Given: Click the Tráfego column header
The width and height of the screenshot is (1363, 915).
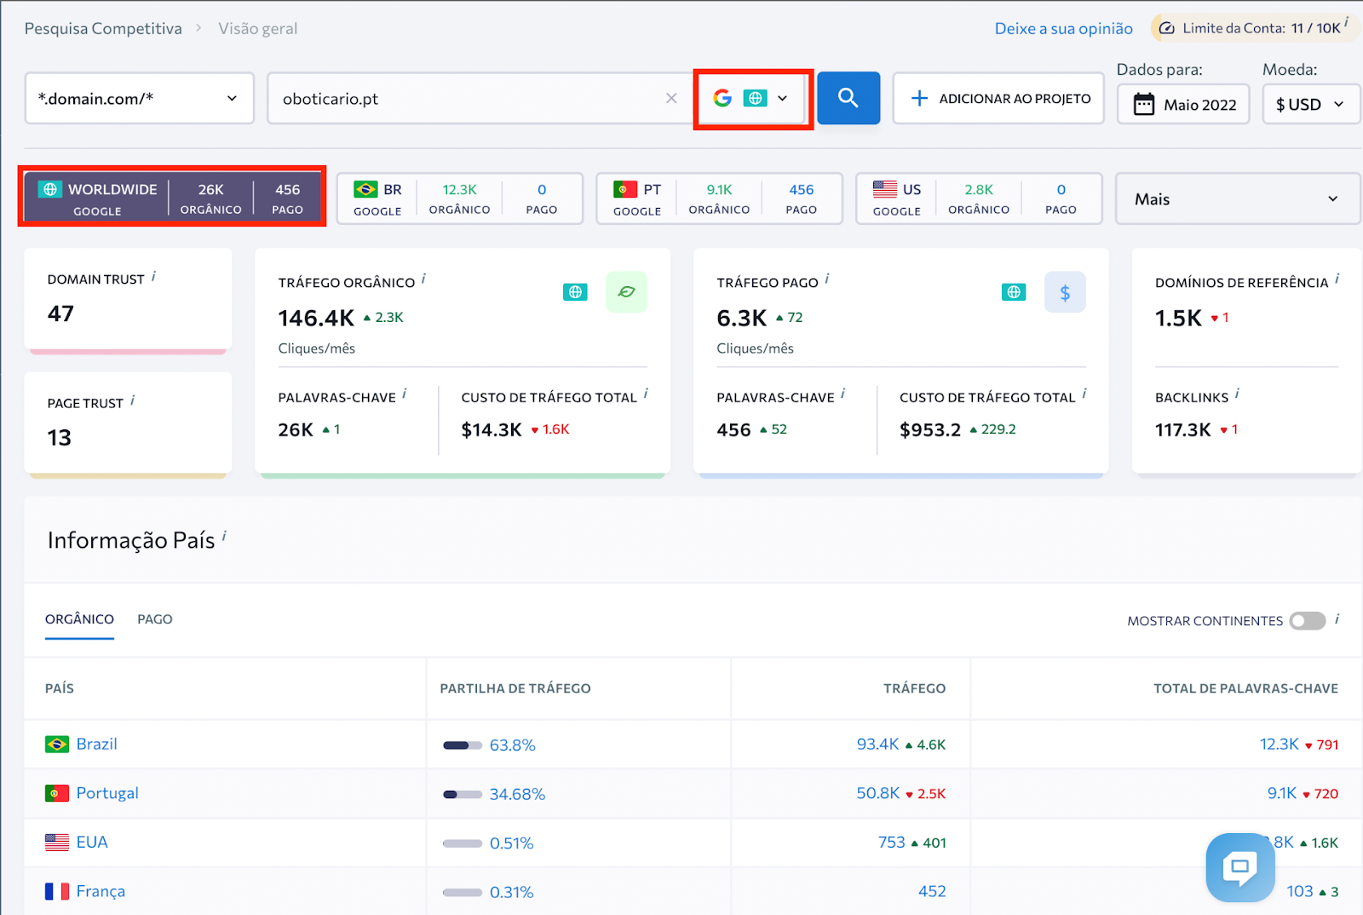Looking at the screenshot, I should tap(914, 688).
